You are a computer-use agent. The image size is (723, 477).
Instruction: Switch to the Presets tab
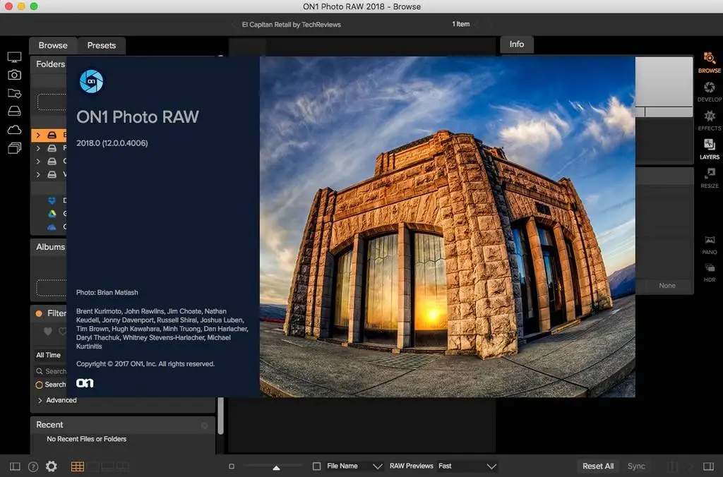pos(102,45)
